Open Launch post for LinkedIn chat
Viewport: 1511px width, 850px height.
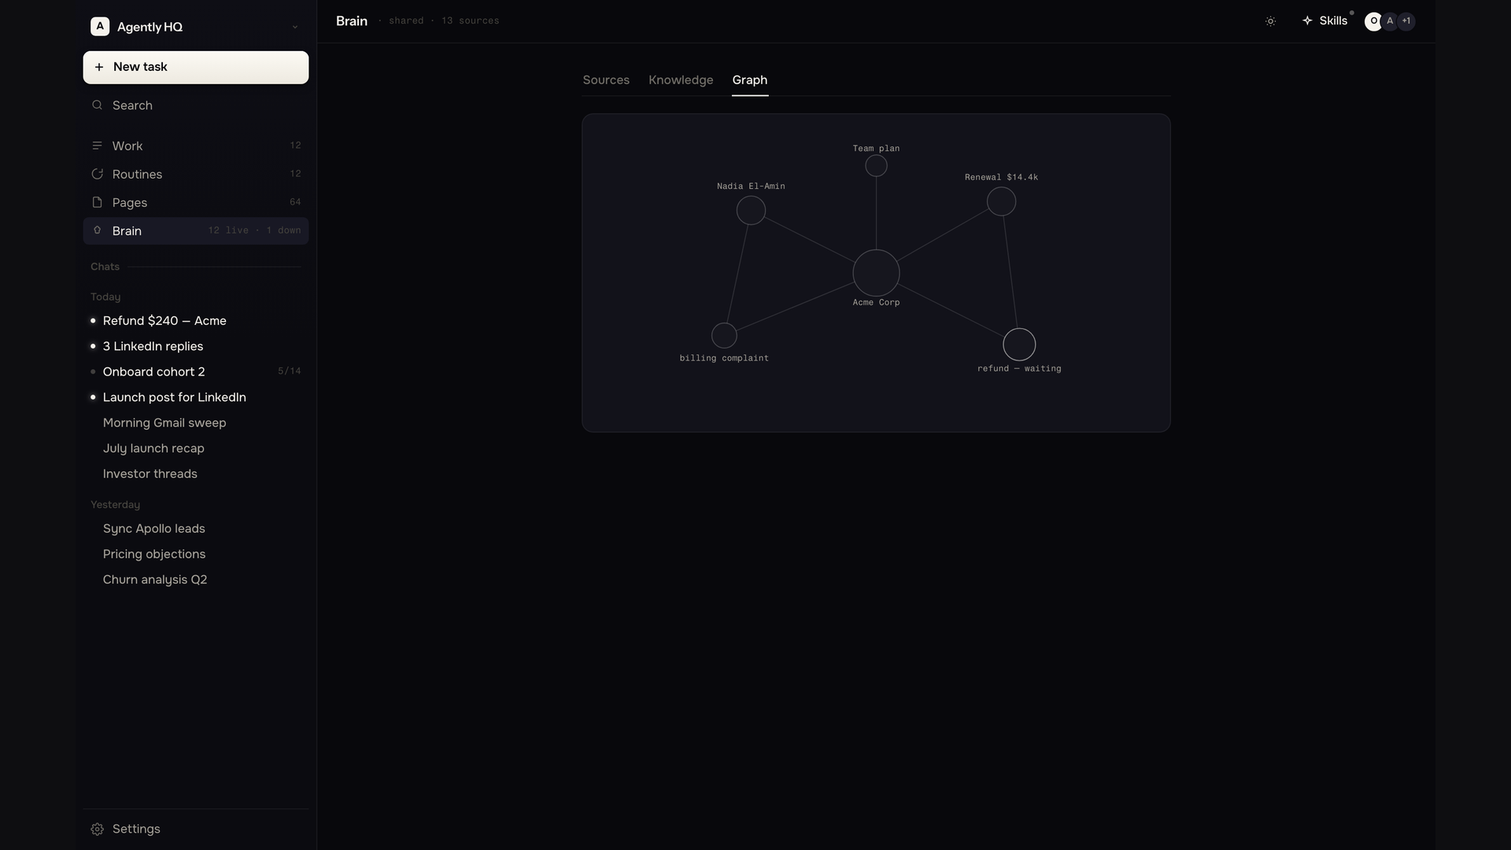point(196,397)
